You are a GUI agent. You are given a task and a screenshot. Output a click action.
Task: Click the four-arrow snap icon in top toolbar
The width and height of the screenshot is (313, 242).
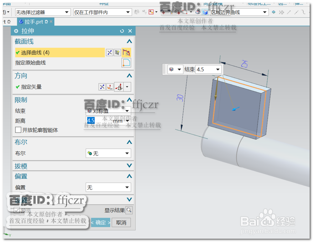coord(281,13)
